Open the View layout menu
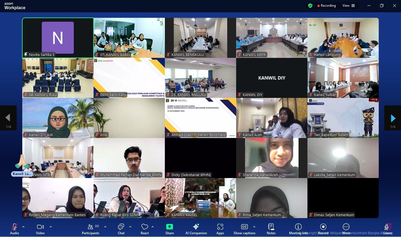This screenshot has height=237, width=401. pos(349,6)
